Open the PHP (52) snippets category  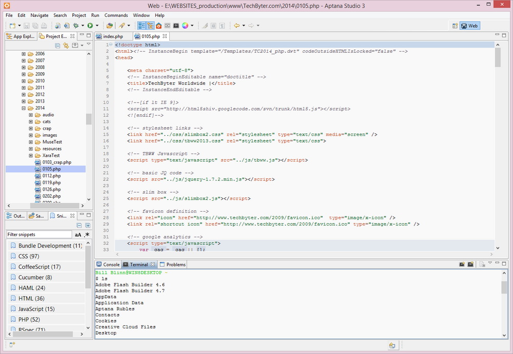click(46, 319)
